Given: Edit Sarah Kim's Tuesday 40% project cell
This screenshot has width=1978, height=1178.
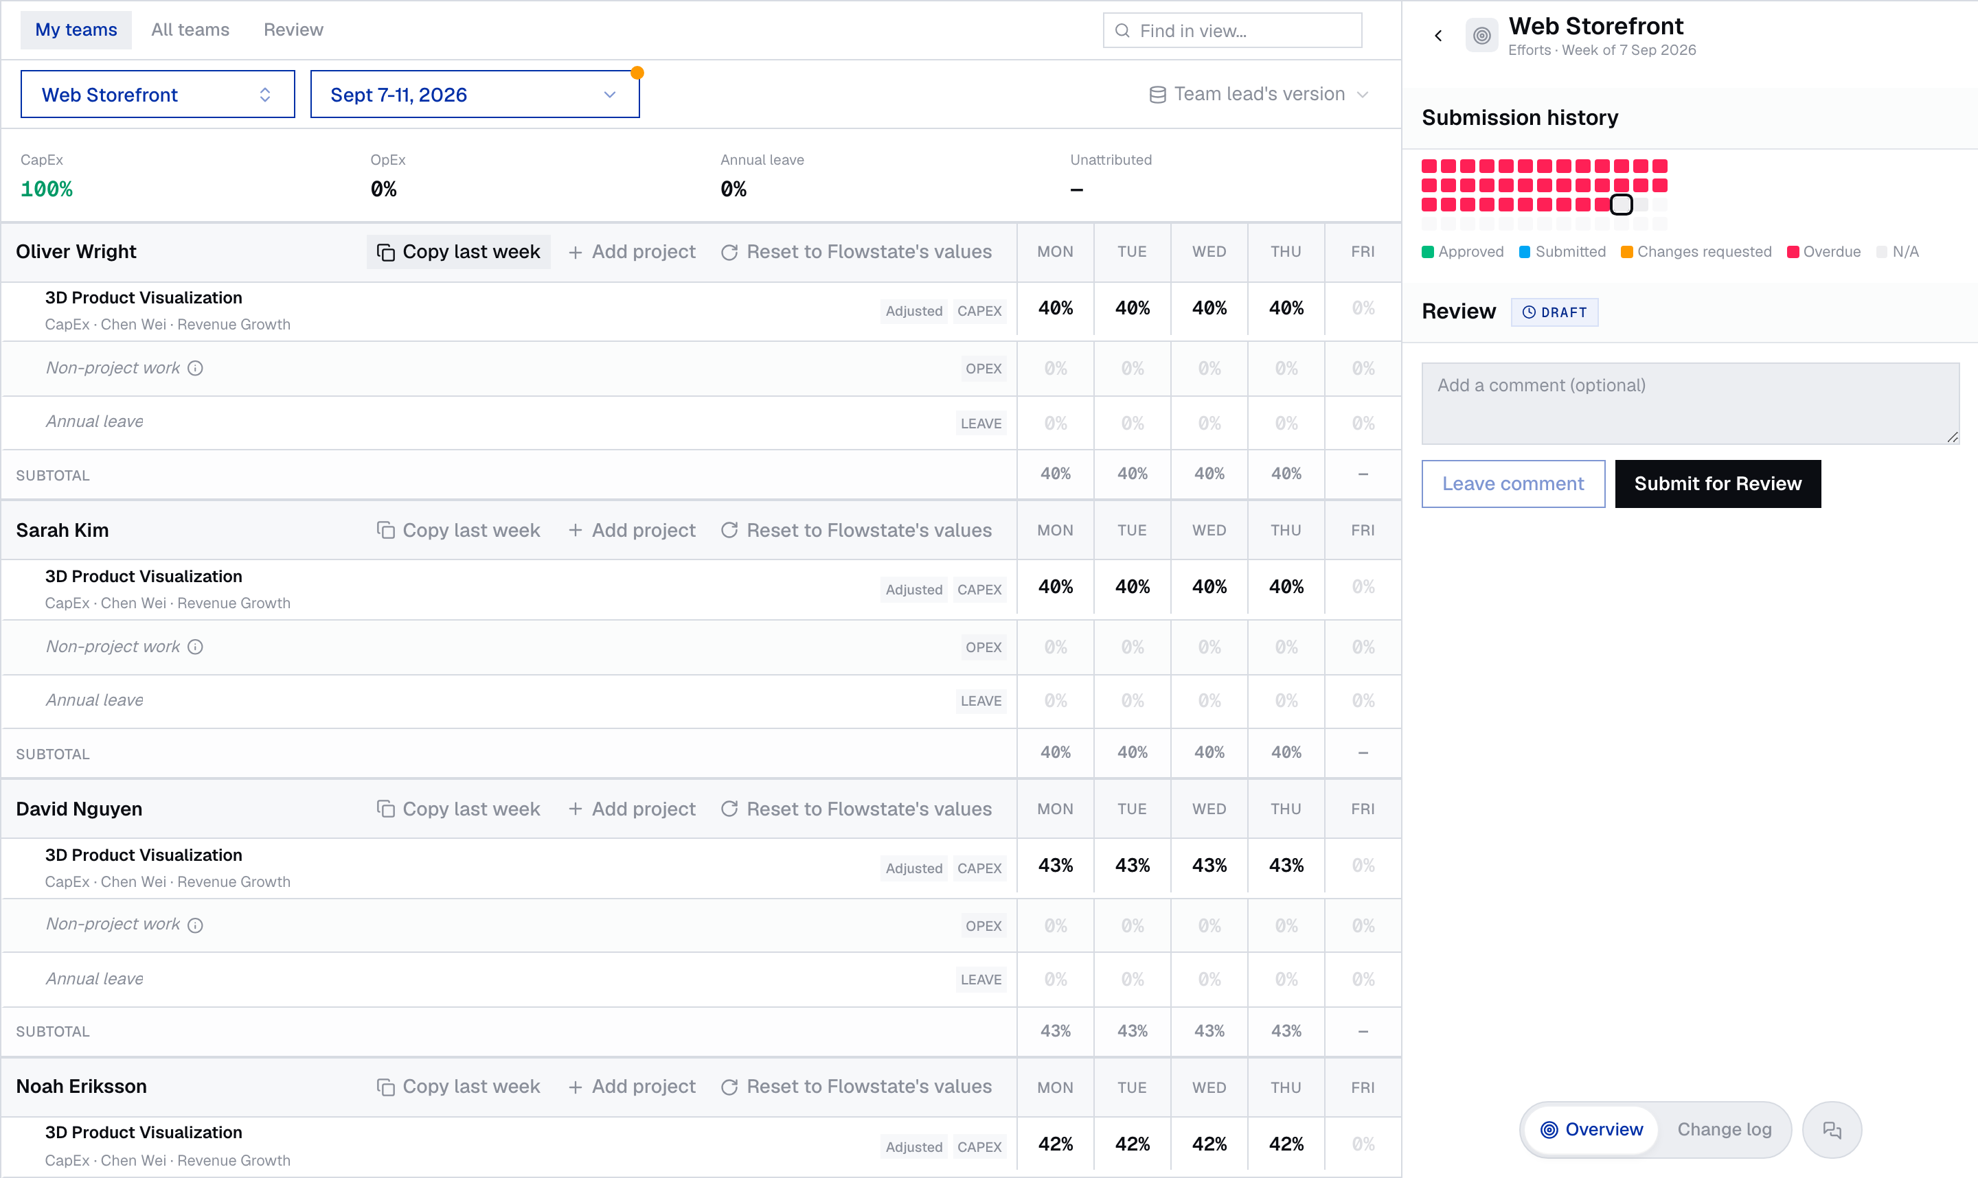Looking at the screenshot, I should click(x=1133, y=588).
